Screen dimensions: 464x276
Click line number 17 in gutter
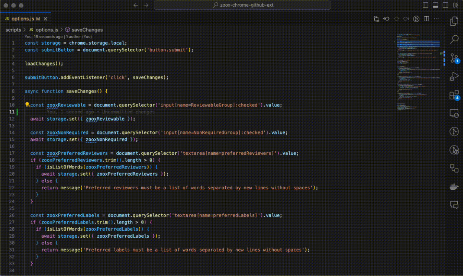point(13,153)
